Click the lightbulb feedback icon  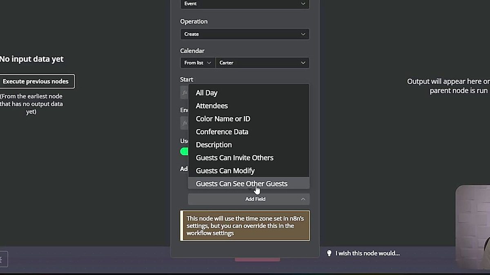[x=329, y=253]
